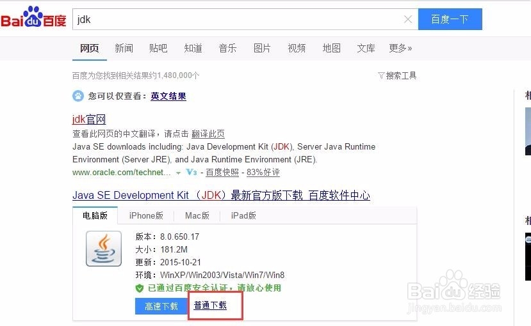Viewport: 531px width, 326px height.
Task: Open the jdk官网 result link
Action: pyautogui.click(x=89, y=120)
